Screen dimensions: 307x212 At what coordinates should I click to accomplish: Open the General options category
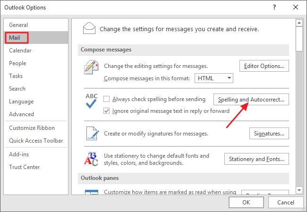coord(36,25)
